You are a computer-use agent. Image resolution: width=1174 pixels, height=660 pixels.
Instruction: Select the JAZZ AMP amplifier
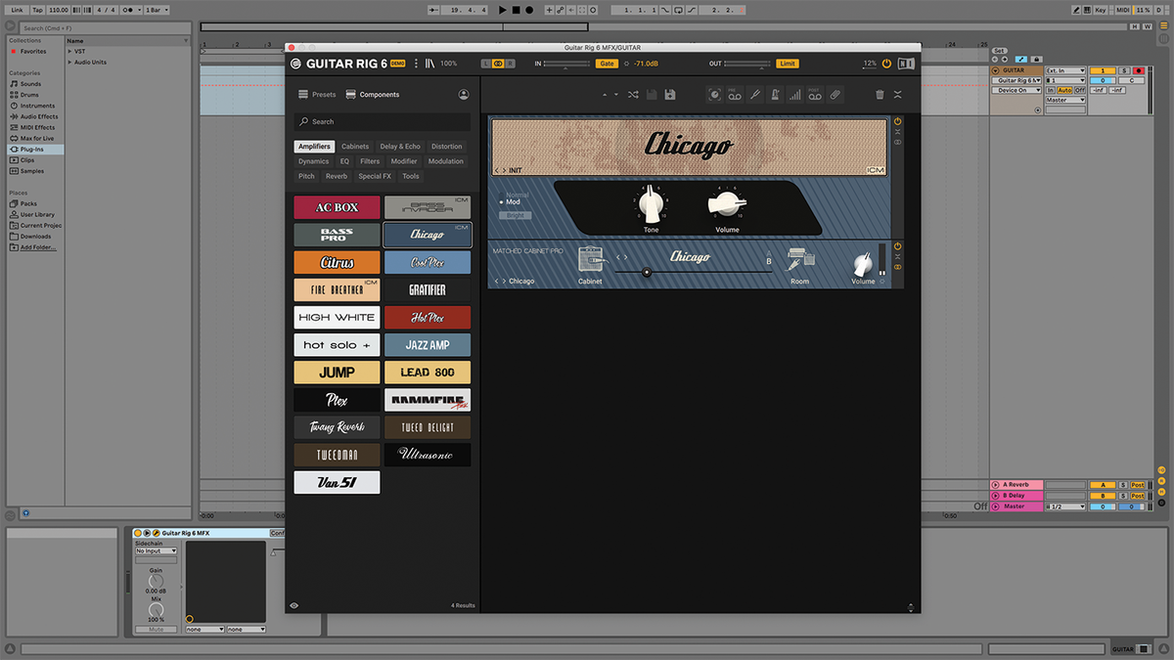[427, 344]
